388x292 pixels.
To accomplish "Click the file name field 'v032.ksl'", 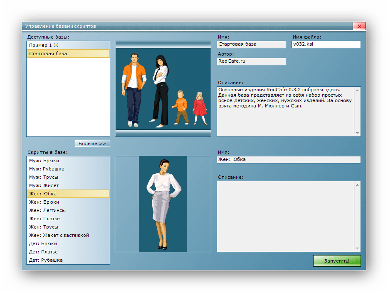I will pos(326,44).
